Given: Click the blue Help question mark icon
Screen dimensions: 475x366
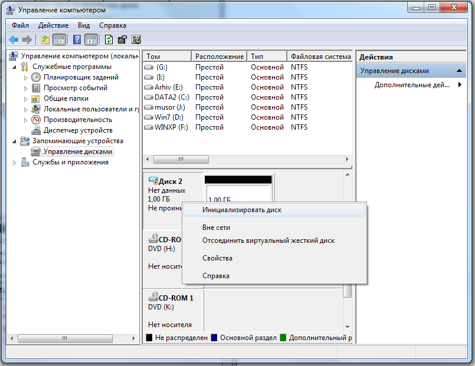Looking at the screenshot, I should [77, 39].
